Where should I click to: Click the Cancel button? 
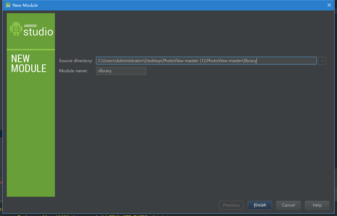tap(288, 205)
